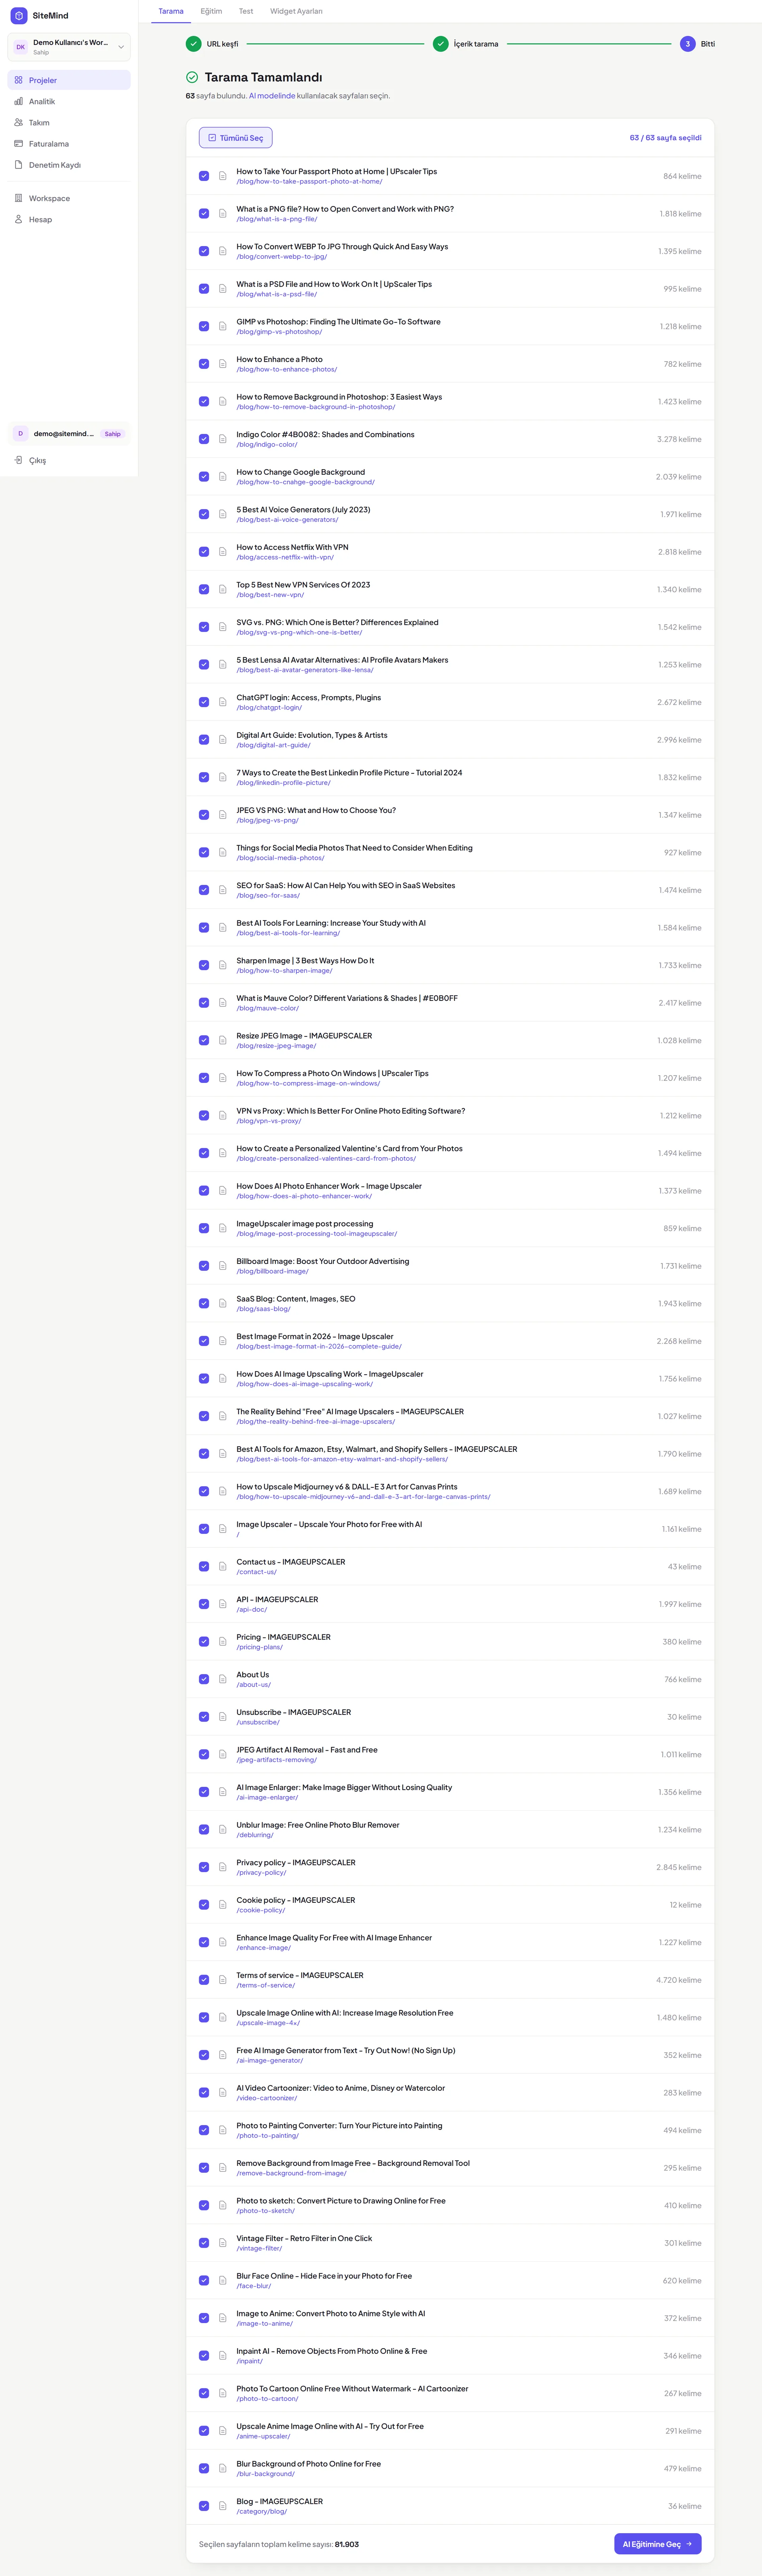Open Faturalama via its credit card icon
The width and height of the screenshot is (762, 2576).
click(18, 144)
